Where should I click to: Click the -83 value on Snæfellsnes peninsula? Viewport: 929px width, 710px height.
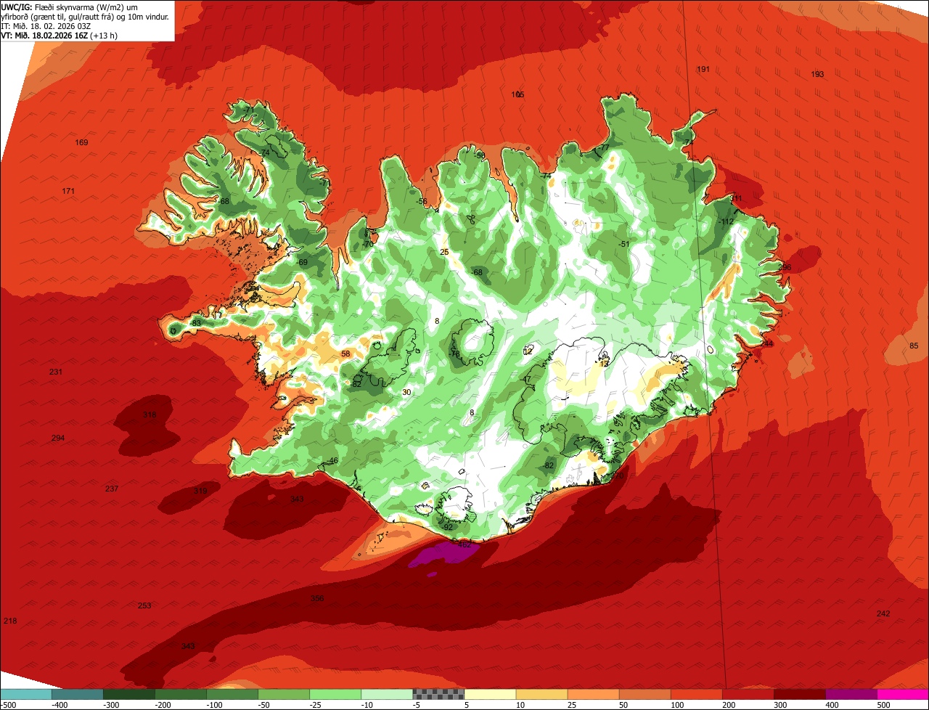[x=195, y=323]
